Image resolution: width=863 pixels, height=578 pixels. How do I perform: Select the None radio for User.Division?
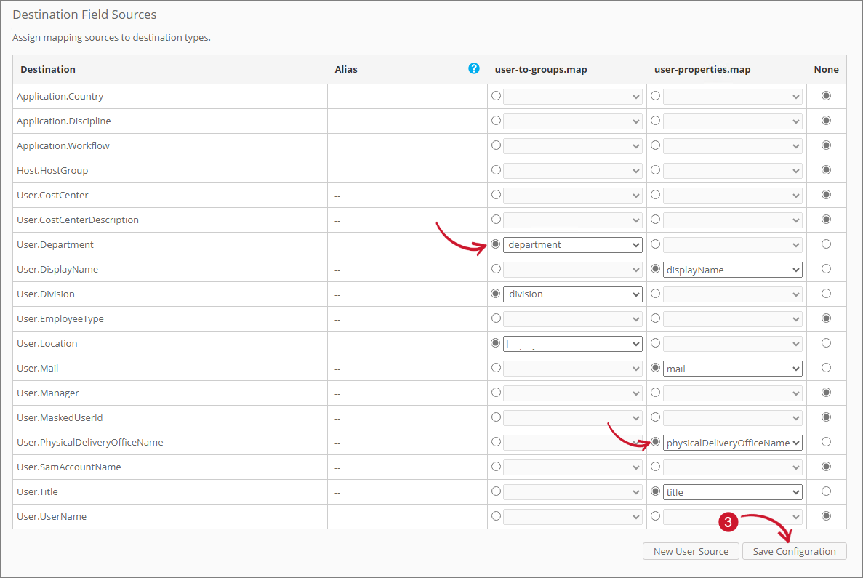click(x=826, y=294)
